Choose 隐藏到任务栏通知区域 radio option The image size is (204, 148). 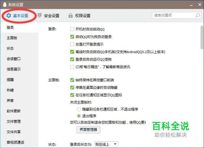(79, 109)
